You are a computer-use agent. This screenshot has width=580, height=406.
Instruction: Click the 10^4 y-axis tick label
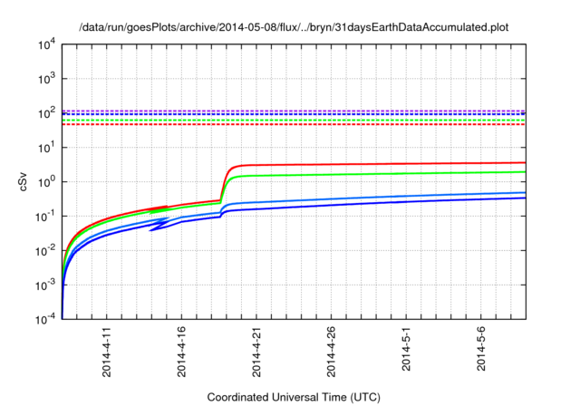pyautogui.click(x=46, y=44)
